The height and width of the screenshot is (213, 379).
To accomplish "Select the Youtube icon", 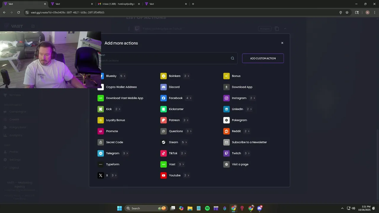I will point(163,175).
